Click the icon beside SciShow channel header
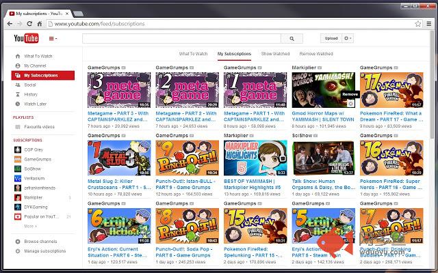 click(x=315, y=136)
